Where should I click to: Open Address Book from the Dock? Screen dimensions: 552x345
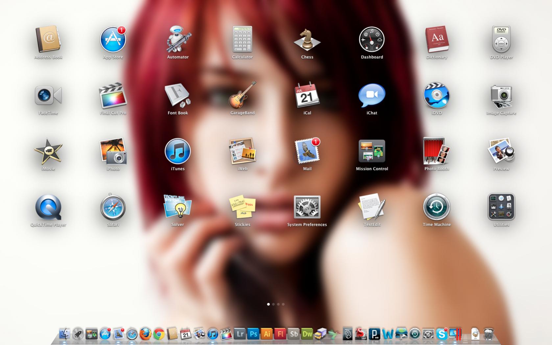point(172,334)
